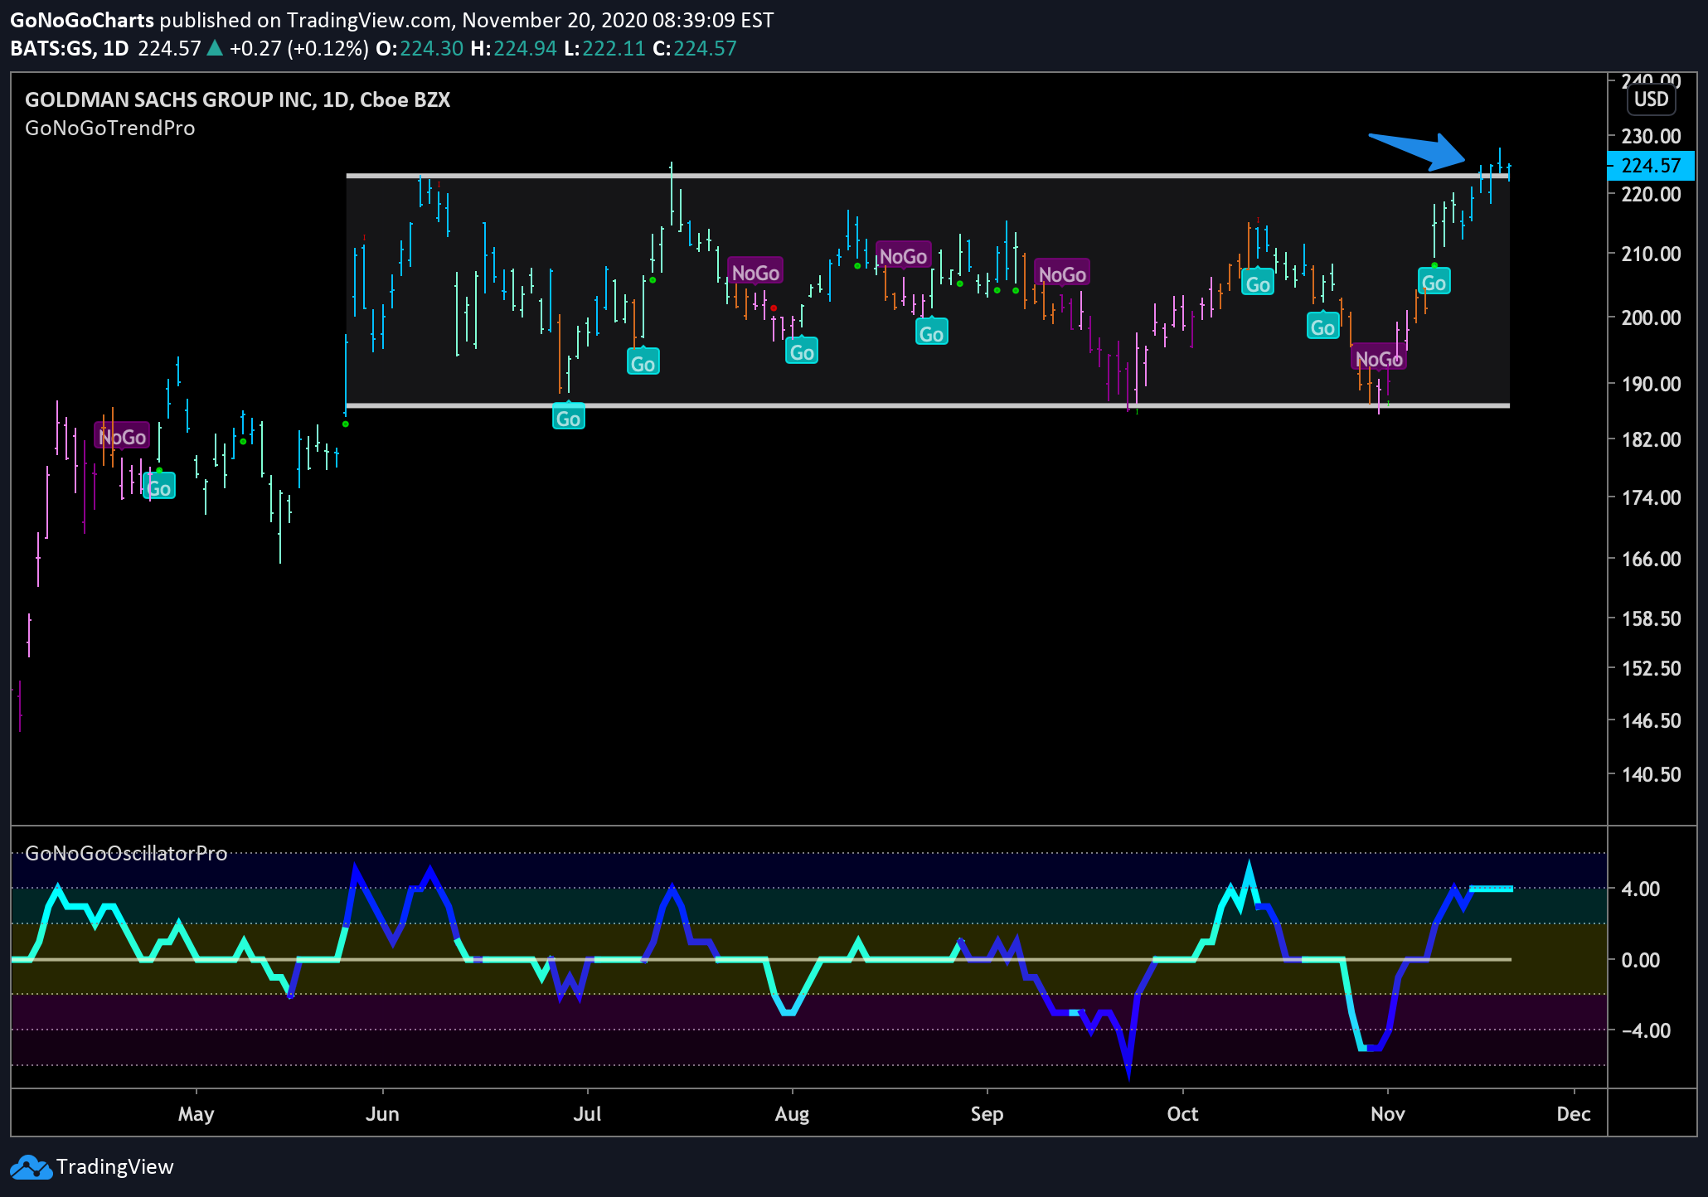Click the Go signal label in mid October

click(x=1258, y=283)
